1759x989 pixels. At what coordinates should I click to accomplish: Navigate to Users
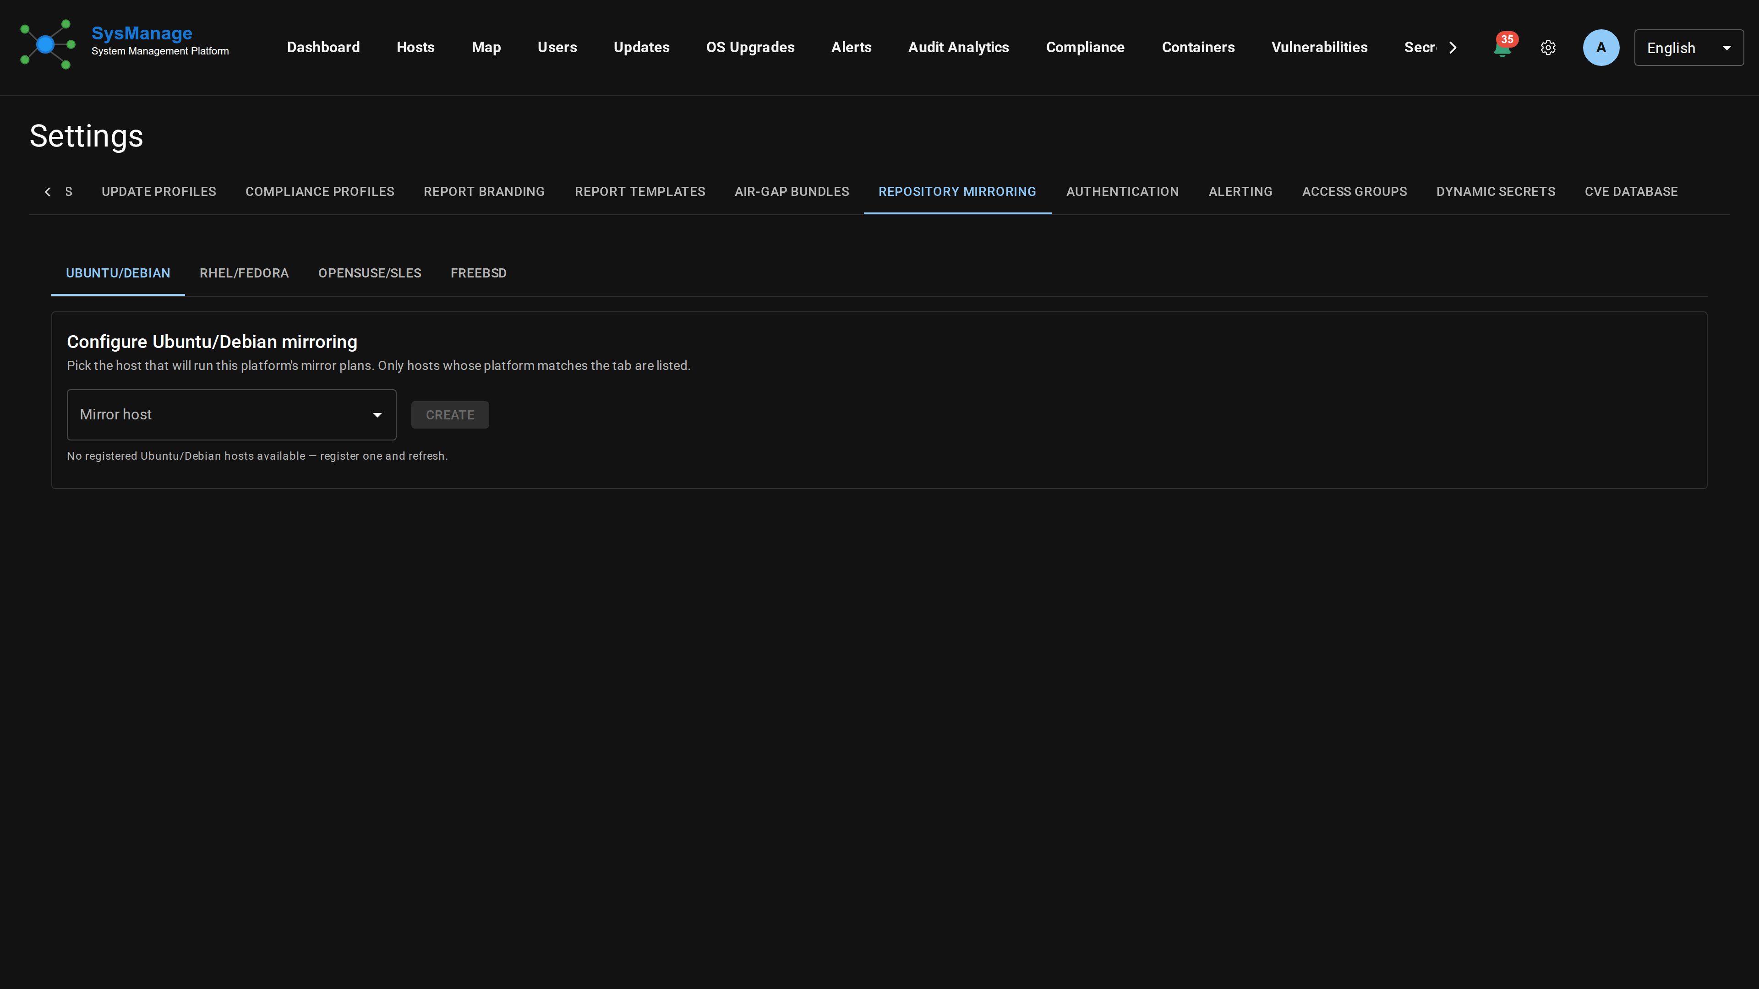tap(557, 47)
